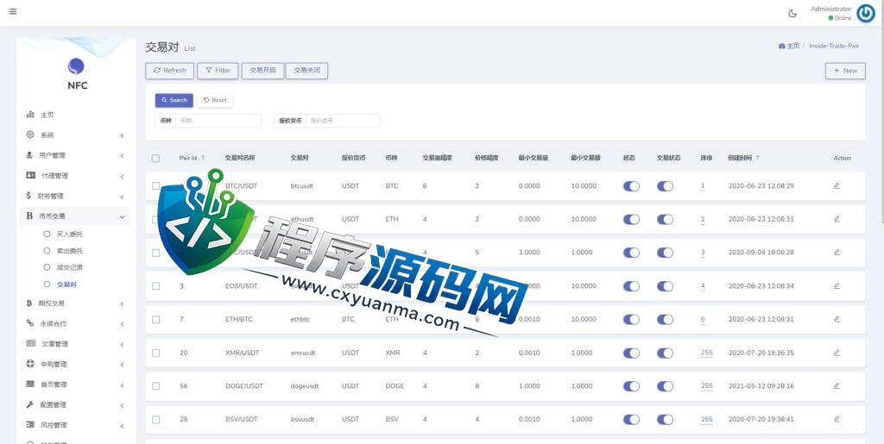Expand the 文章管理 chevron
This screenshot has height=444, width=884.
tap(122, 345)
